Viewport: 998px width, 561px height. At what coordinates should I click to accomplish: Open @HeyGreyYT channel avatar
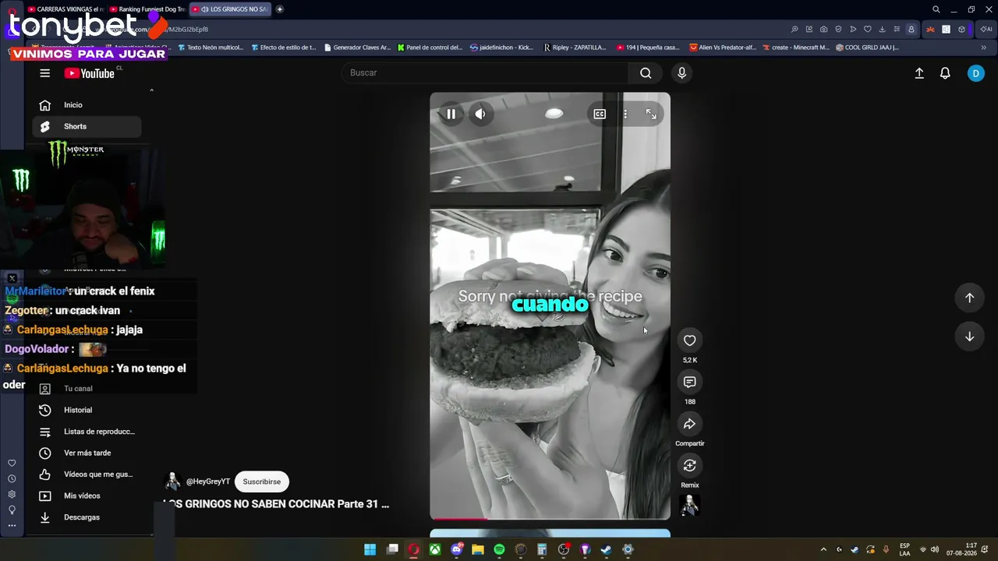tap(173, 482)
